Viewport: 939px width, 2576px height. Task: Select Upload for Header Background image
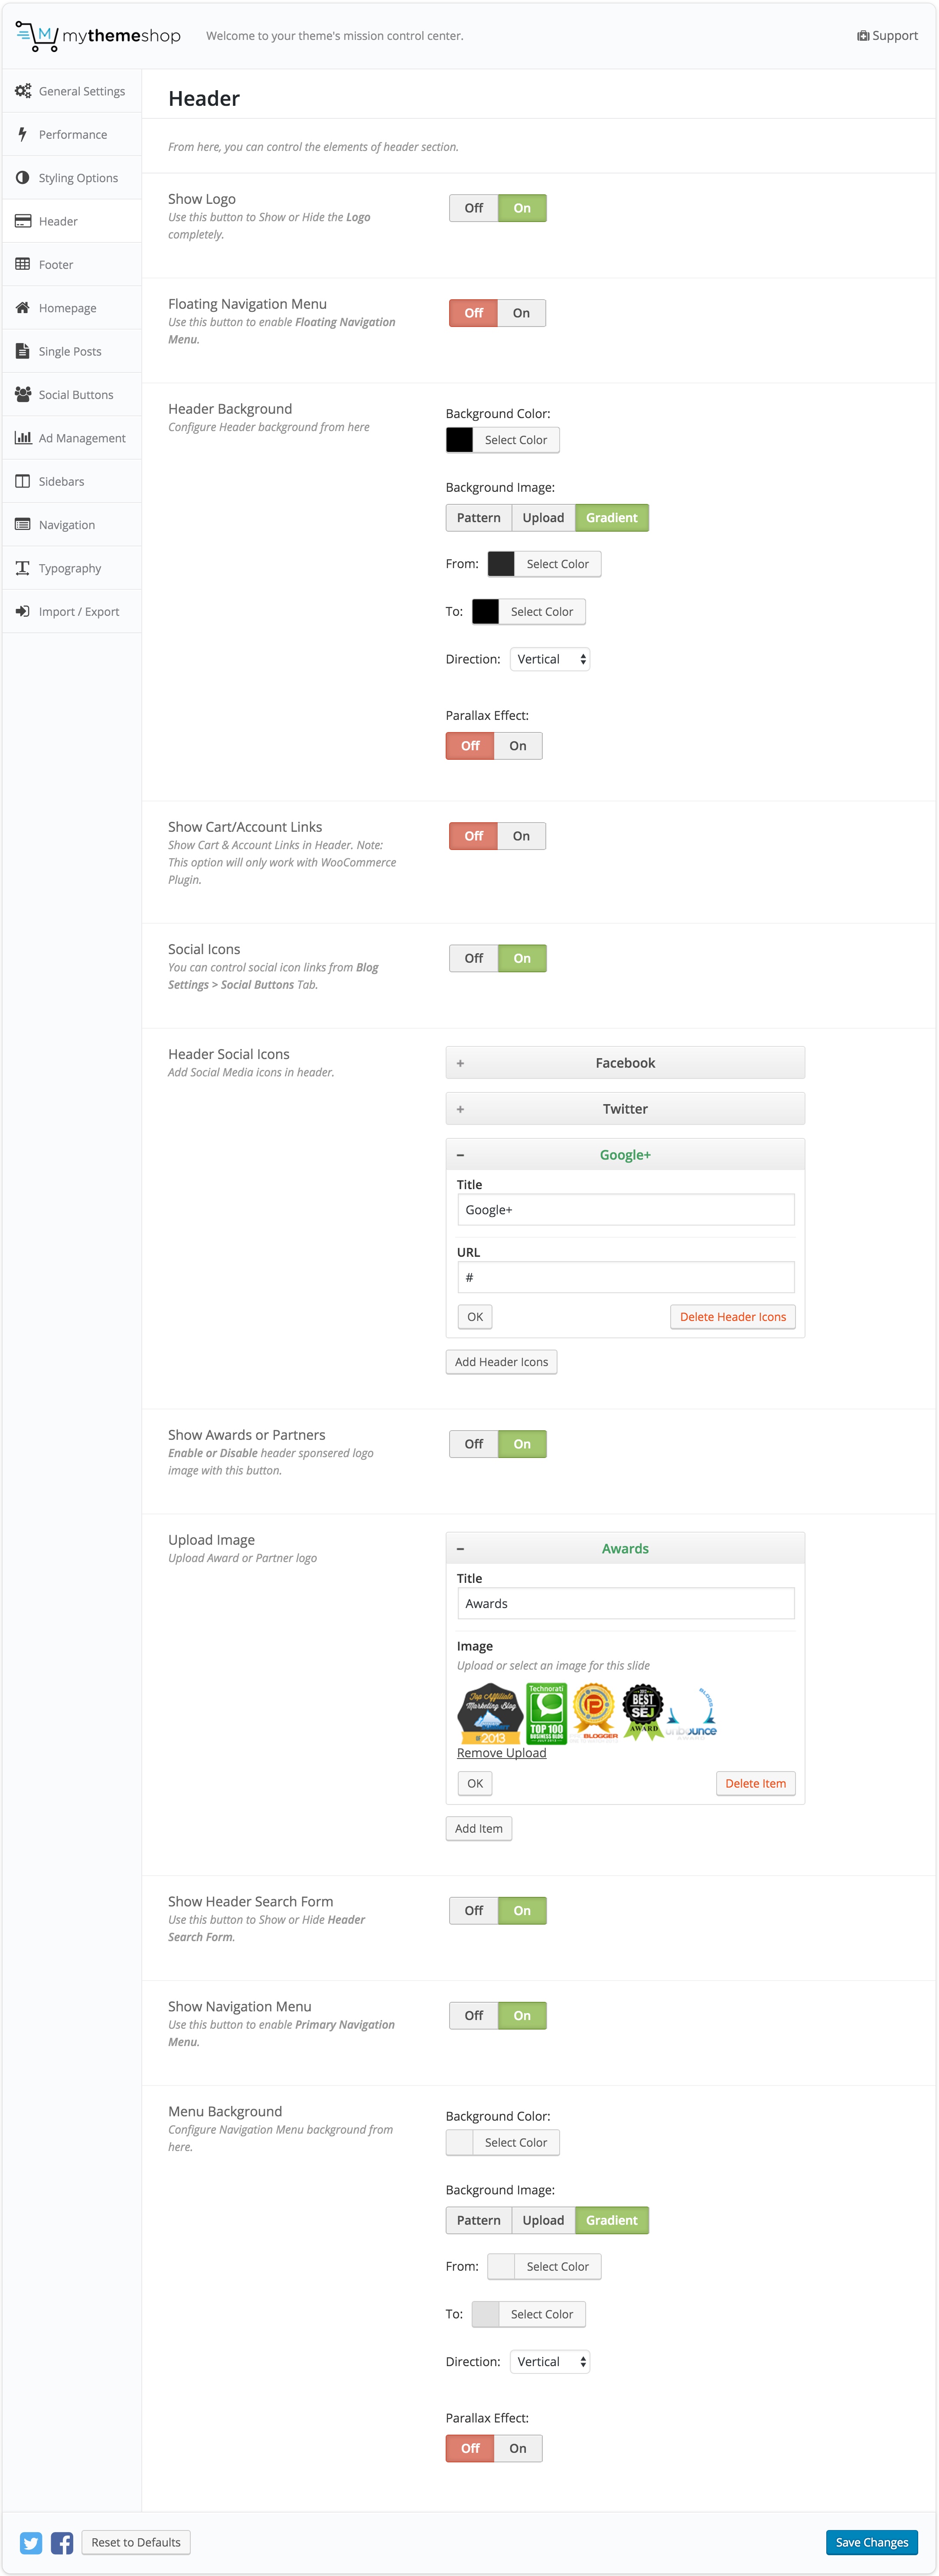(543, 518)
